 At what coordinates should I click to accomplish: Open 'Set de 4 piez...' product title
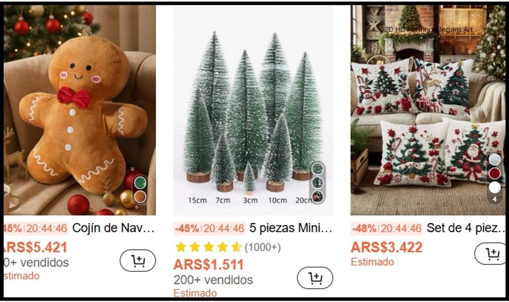[x=467, y=229]
